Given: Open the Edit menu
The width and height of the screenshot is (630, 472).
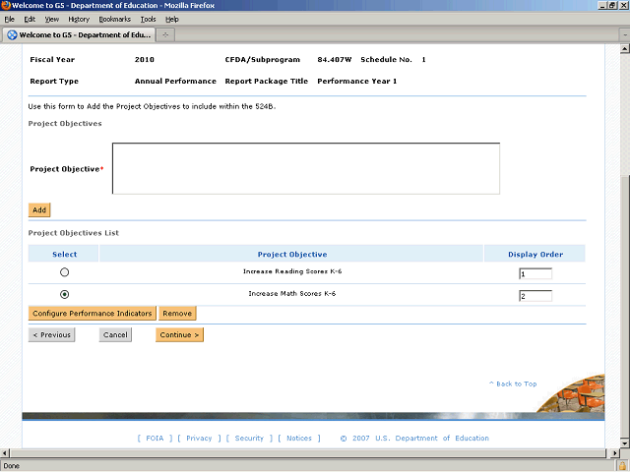Looking at the screenshot, I should (x=30, y=20).
